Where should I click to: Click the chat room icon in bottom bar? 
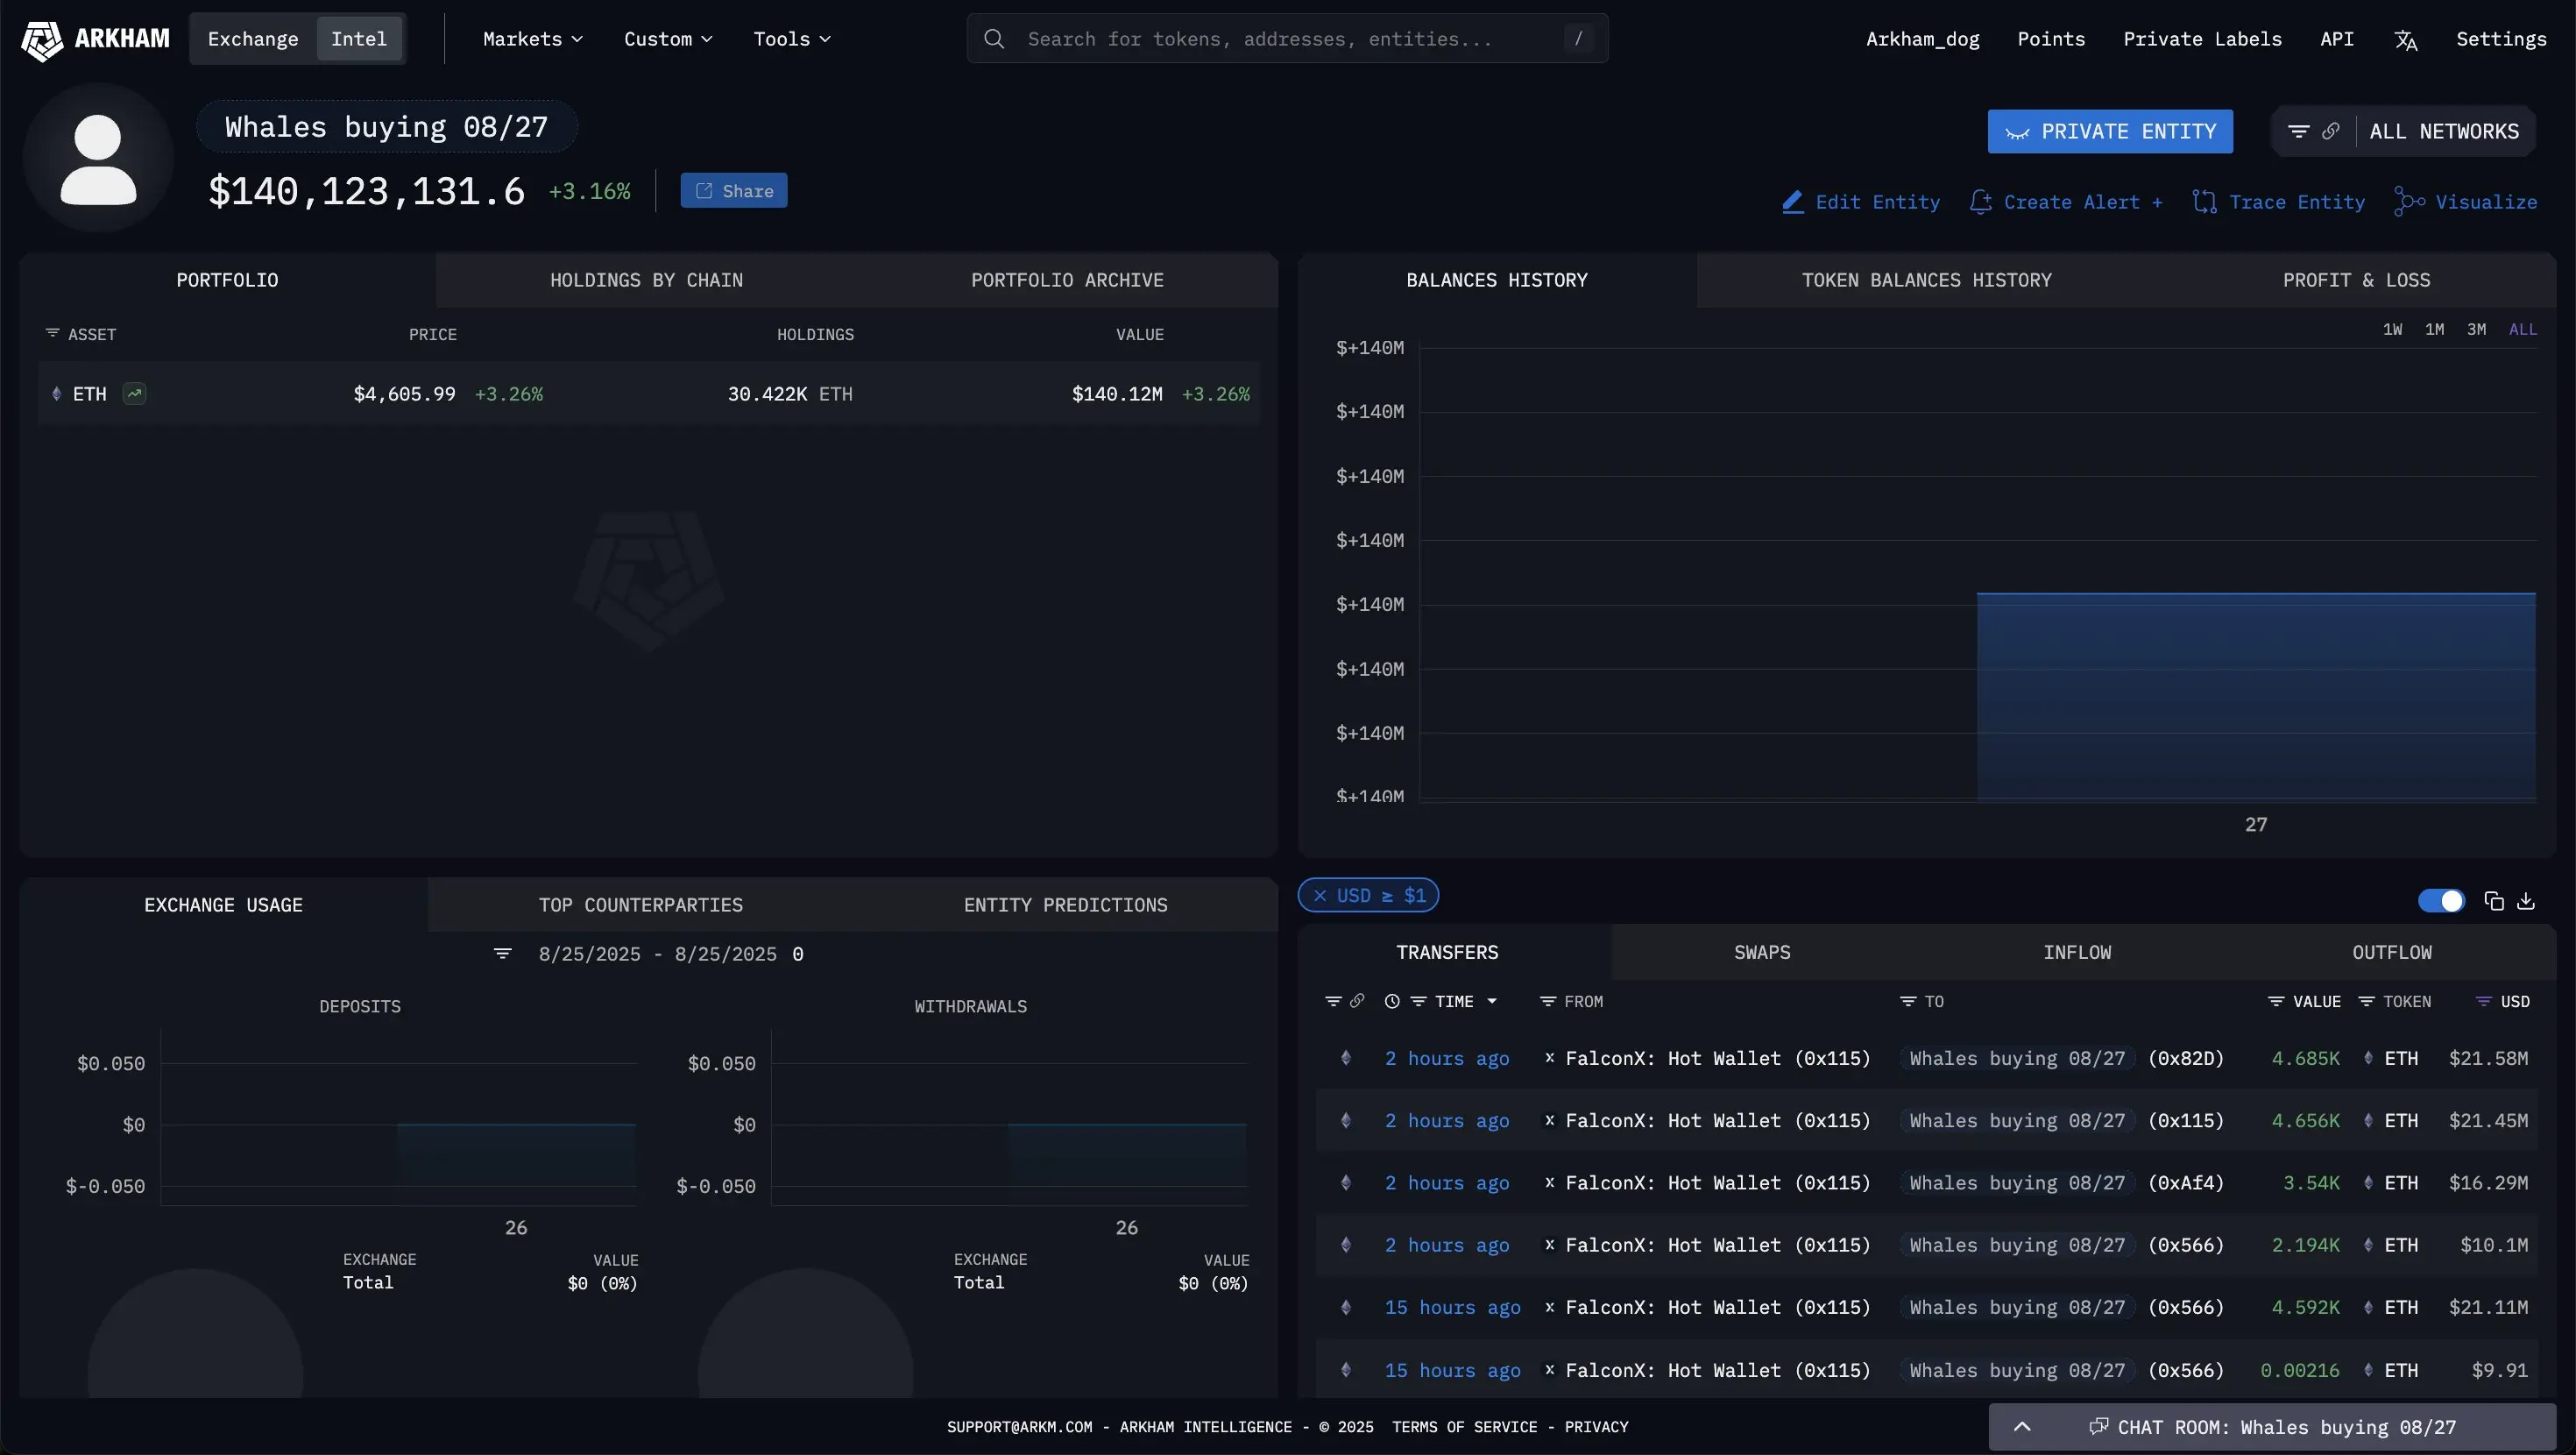[x=2099, y=1427]
